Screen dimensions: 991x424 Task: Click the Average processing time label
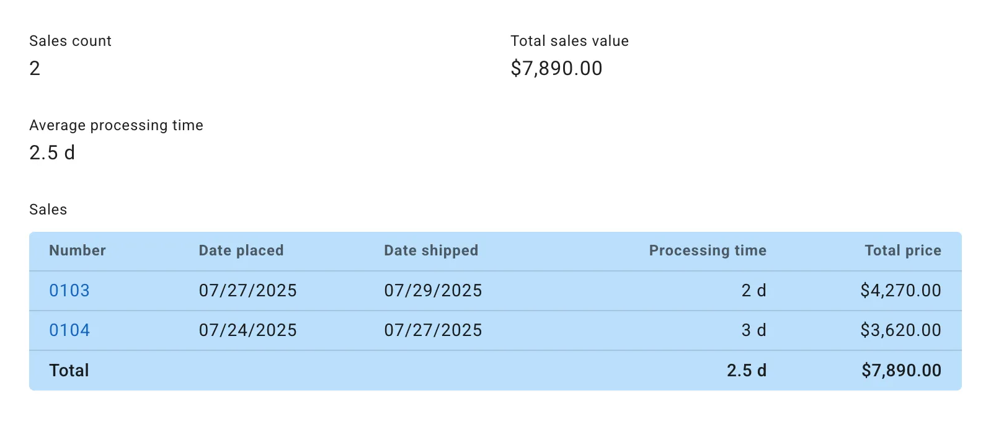pyautogui.click(x=116, y=125)
